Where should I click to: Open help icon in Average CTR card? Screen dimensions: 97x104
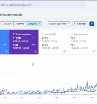pos(64,51)
